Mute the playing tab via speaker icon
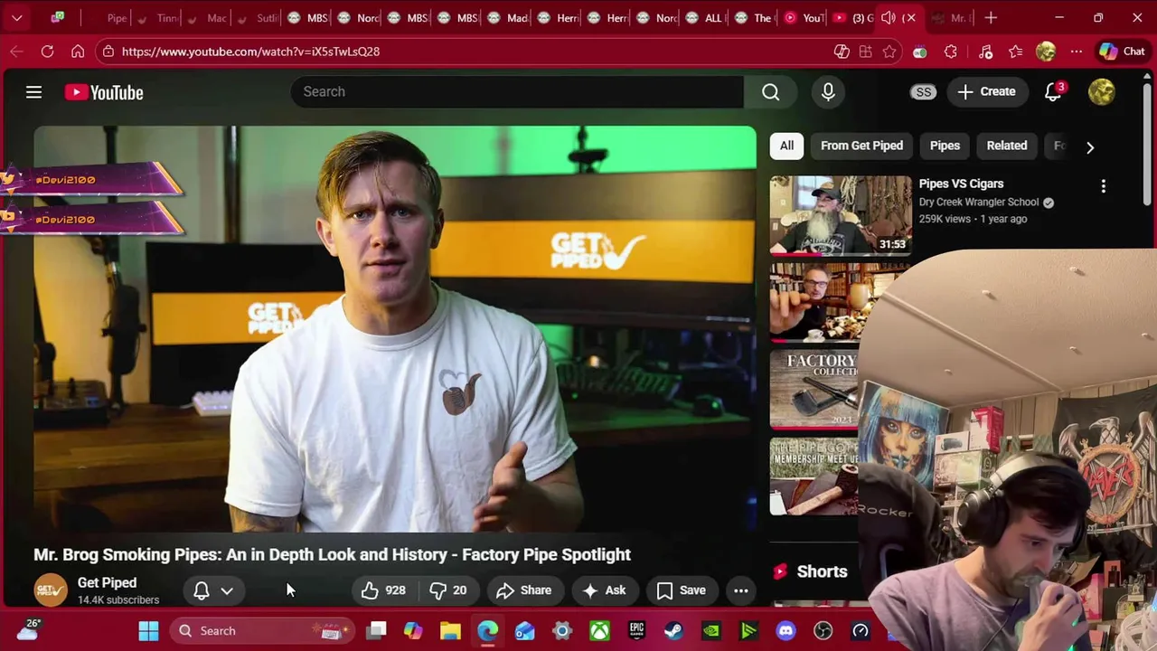1157x651 pixels. pyautogui.click(x=889, y=18)
